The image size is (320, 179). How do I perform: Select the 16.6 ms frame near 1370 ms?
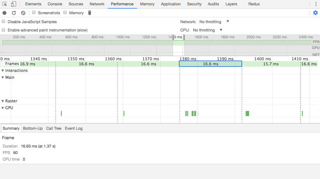tap(148, 64)
